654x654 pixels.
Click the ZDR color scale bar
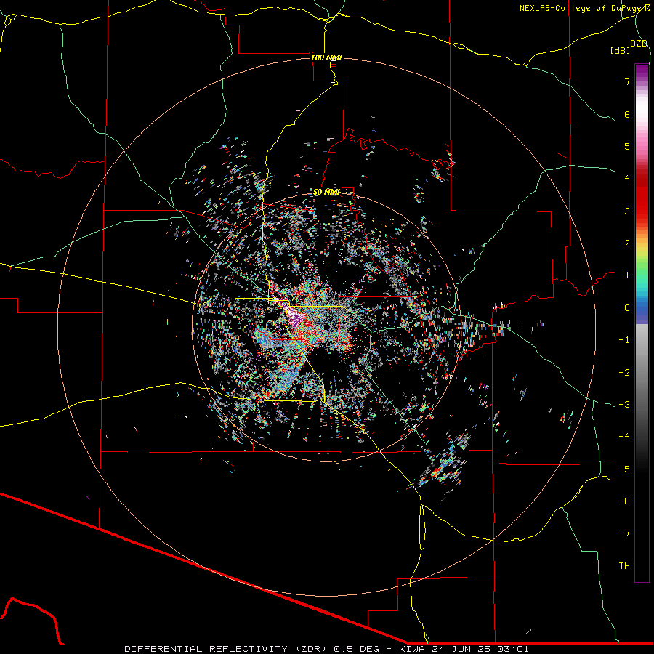tap(642, 323)
